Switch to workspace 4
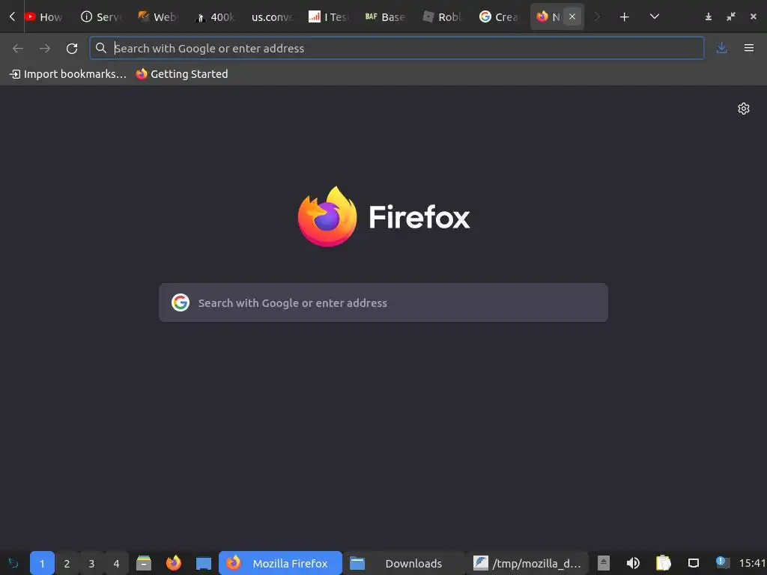The image size is (767, 575). pyautogui.click(x=116, y=563)
